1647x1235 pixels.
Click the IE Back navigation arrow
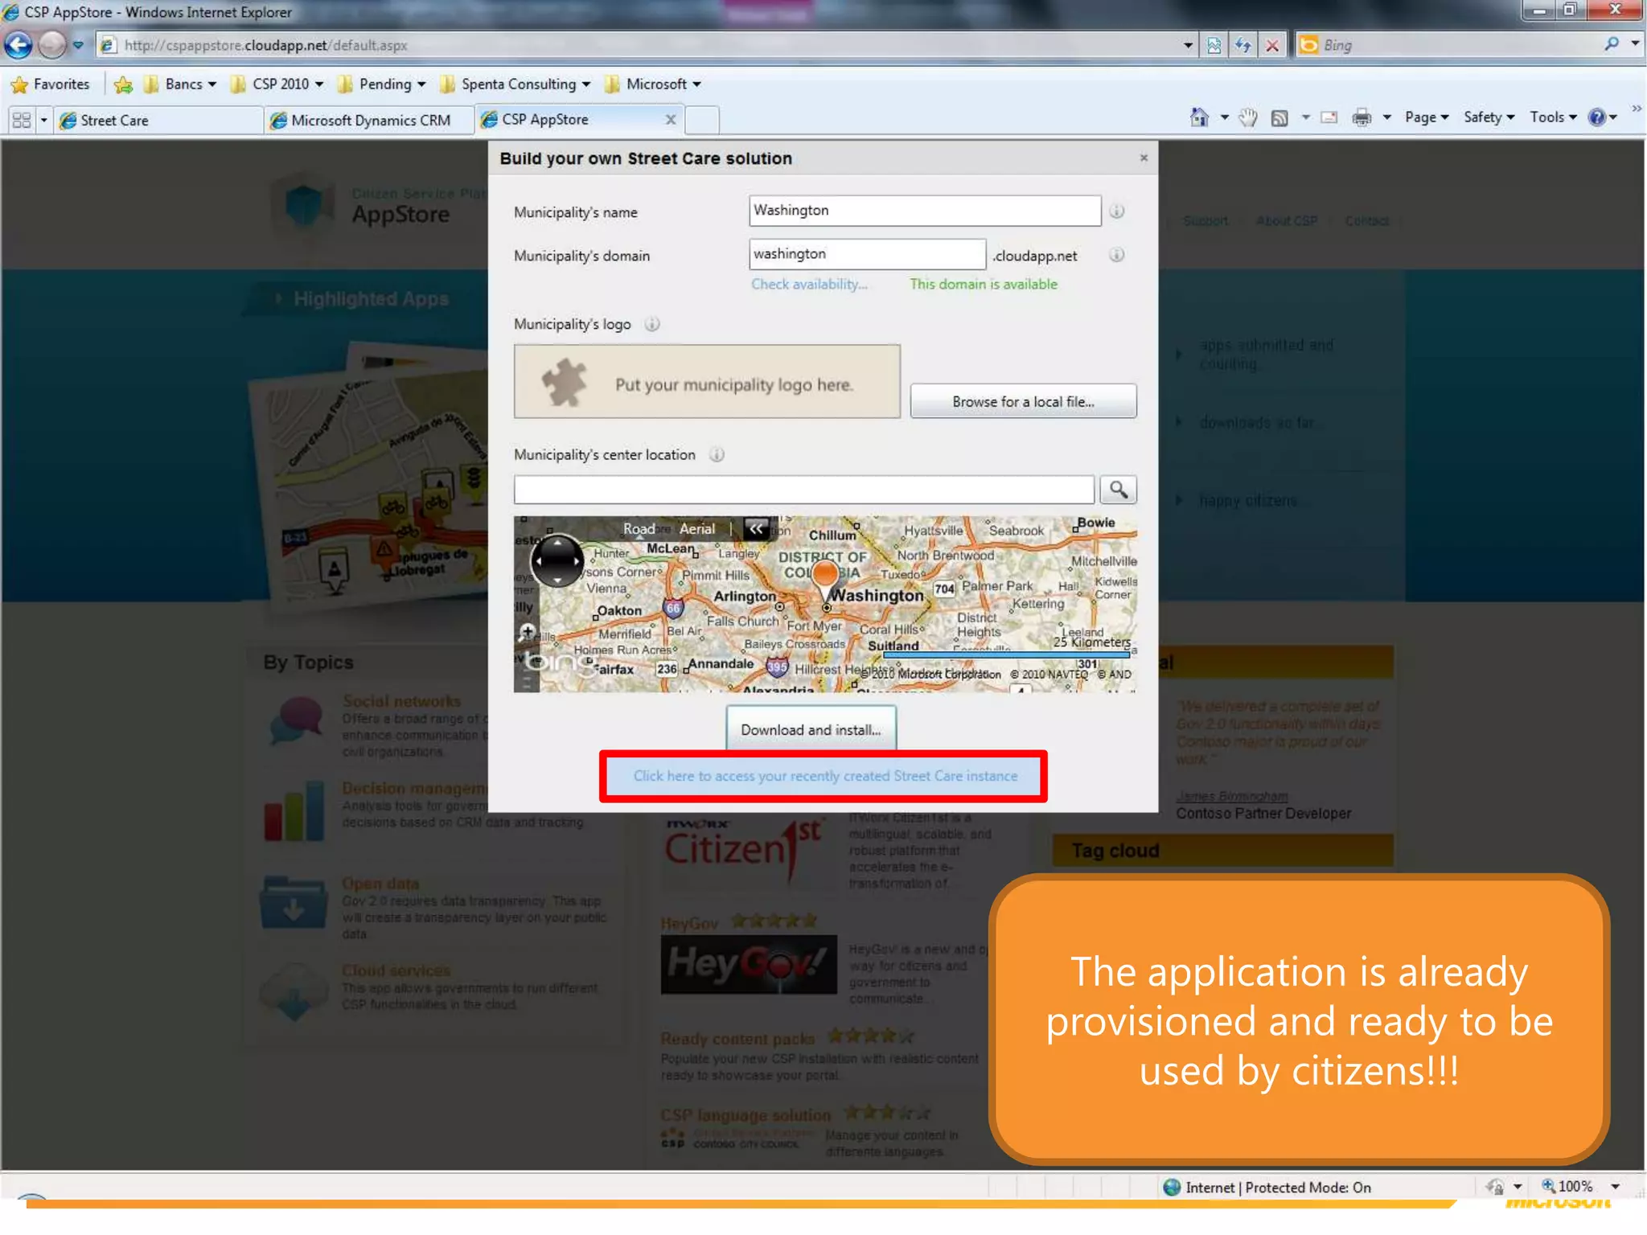pos(18,45)
